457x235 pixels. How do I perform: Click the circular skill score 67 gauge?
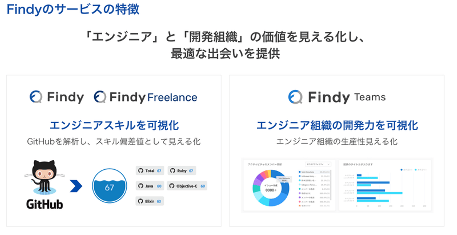109,186
